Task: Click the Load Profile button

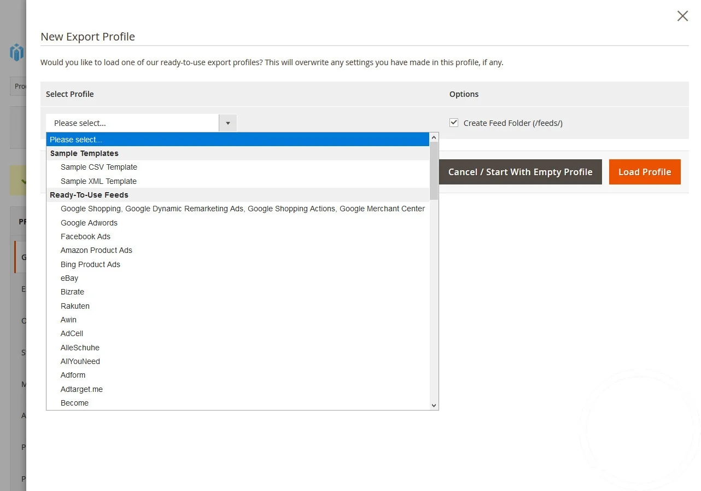Action: point(644,172)
